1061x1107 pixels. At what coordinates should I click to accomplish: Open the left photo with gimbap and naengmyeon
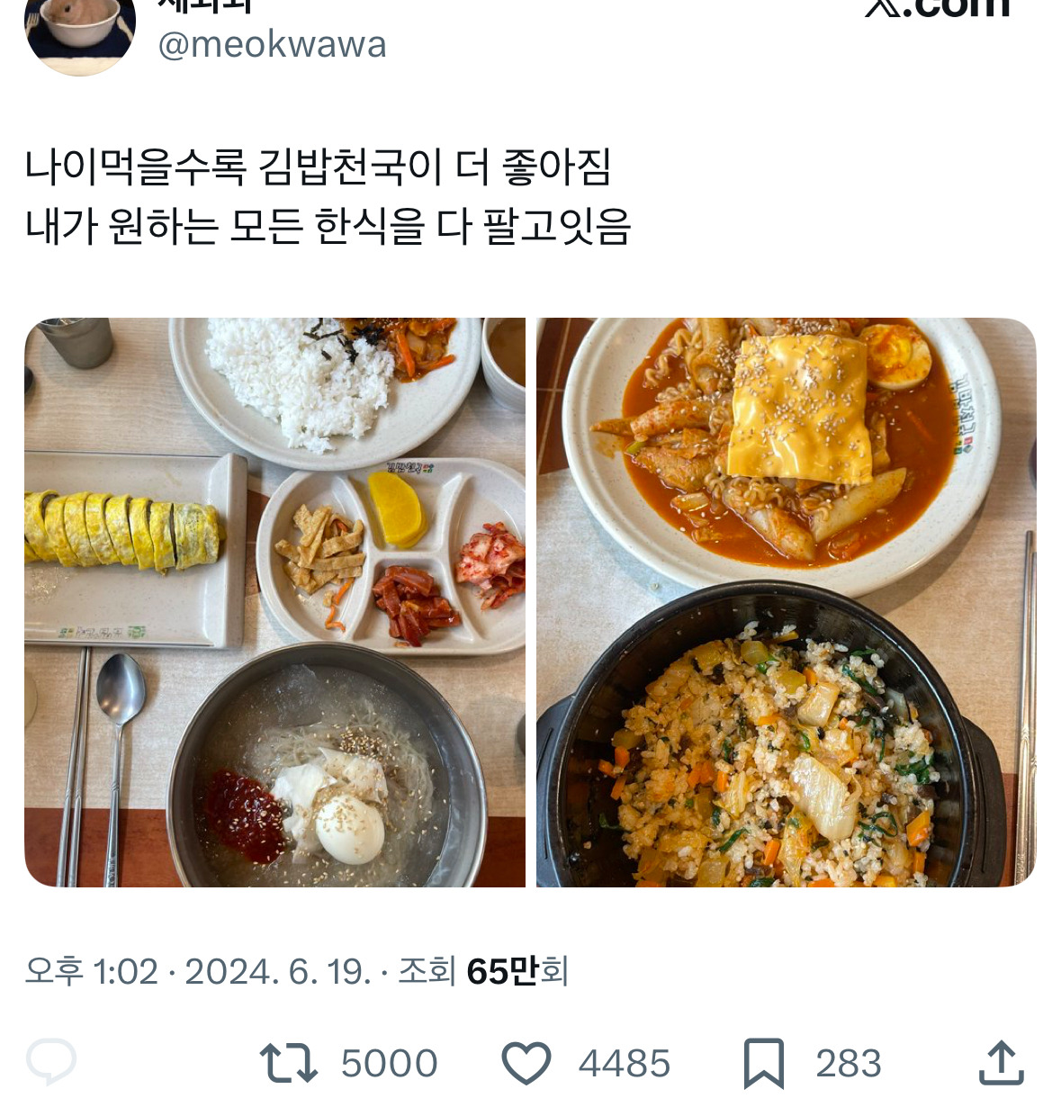[x=274, y=602]
